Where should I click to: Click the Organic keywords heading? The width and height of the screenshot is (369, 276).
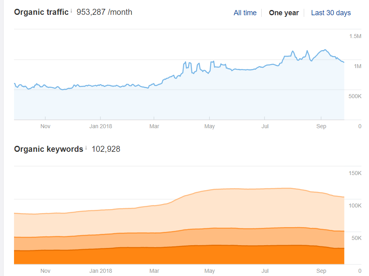coord(49,149)
